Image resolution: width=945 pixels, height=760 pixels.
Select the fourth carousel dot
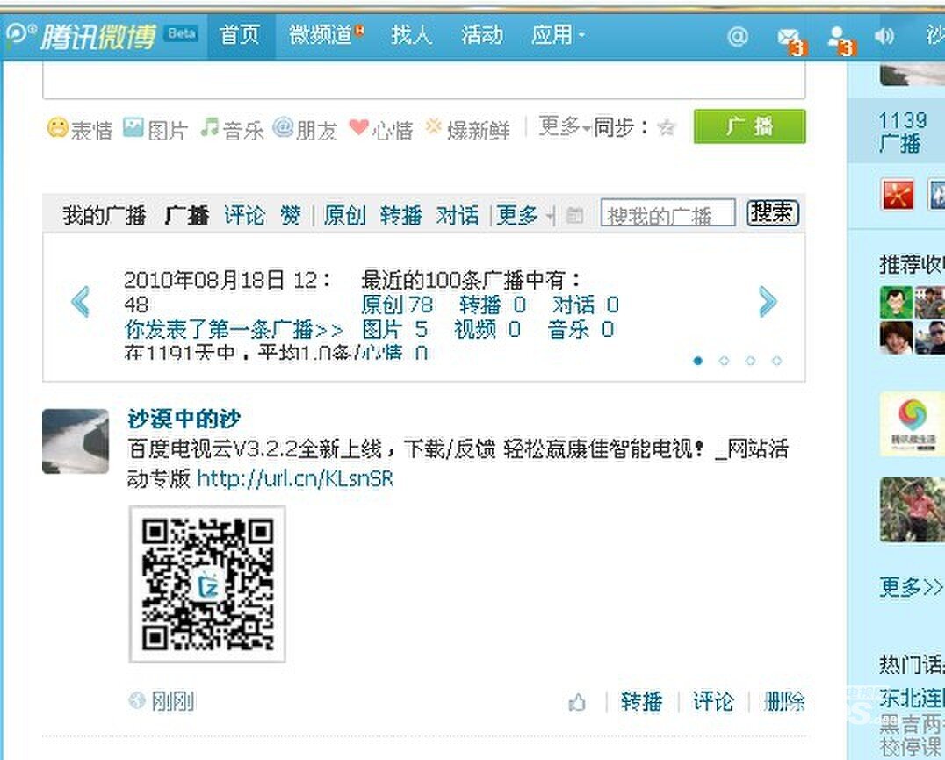(777, 361)
